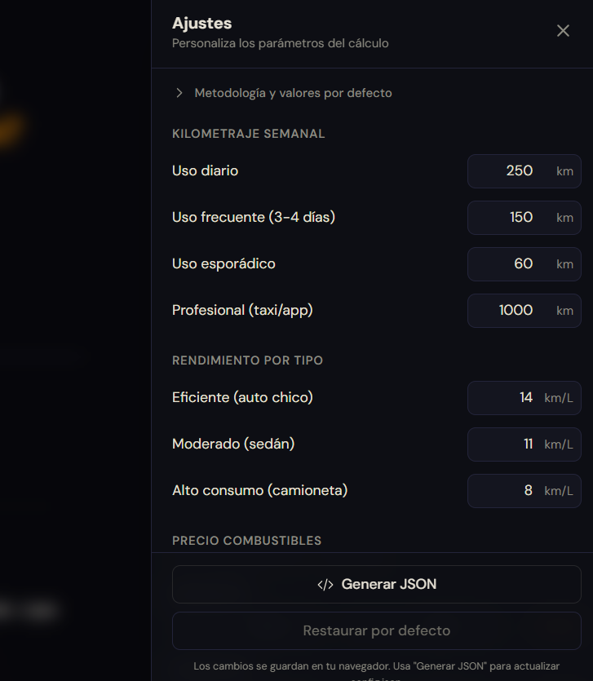Click the Precio Combustibles section heading

(x=246, y=541)
